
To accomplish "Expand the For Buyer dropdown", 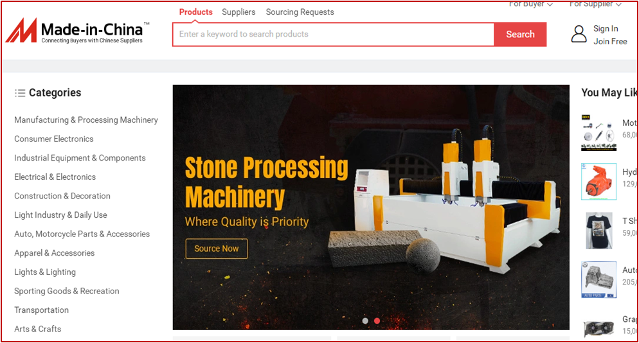I will (x=530, y=4).
